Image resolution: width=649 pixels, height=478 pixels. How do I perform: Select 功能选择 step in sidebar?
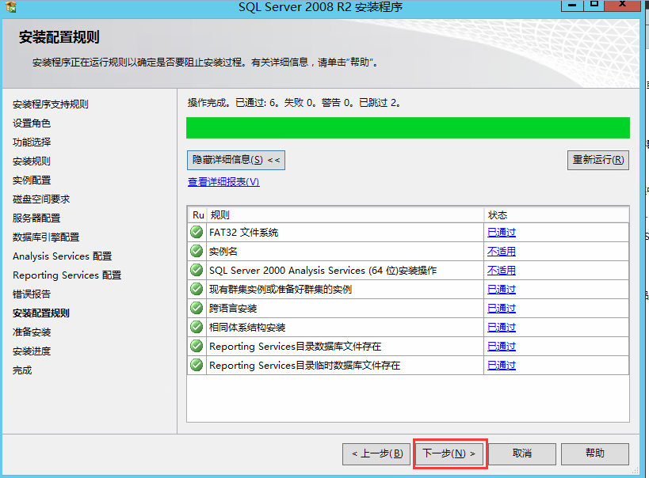click(x=32, y=142)
